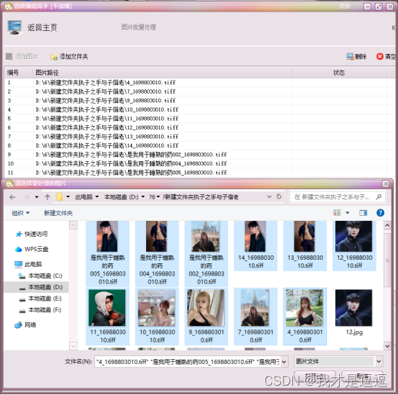Select thumbnail 13_1698803010.tiff

pyautogui.click(x=305, y=245)
